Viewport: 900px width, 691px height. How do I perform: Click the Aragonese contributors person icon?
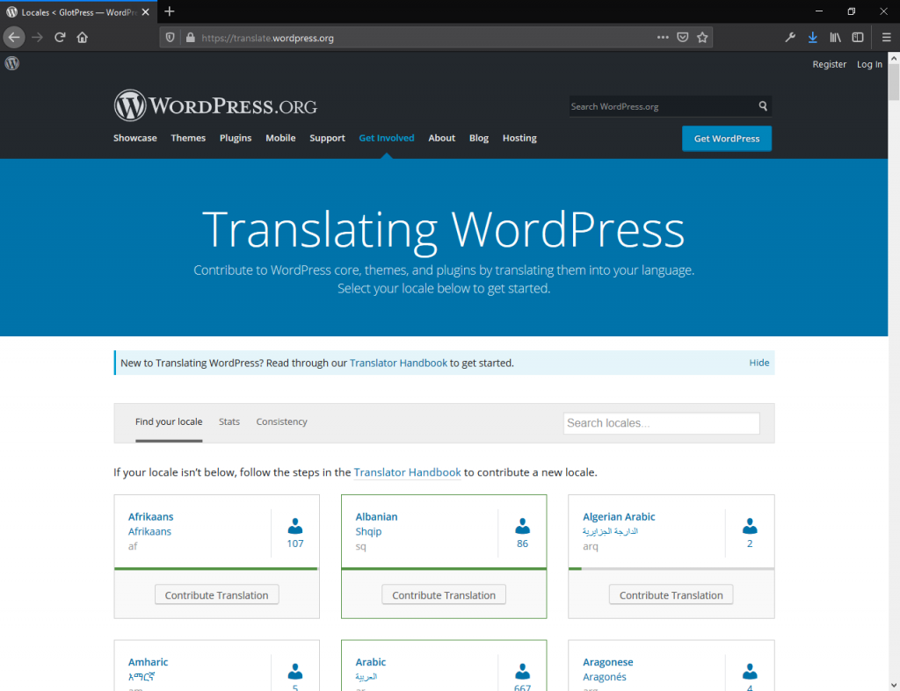coord(750,671)
